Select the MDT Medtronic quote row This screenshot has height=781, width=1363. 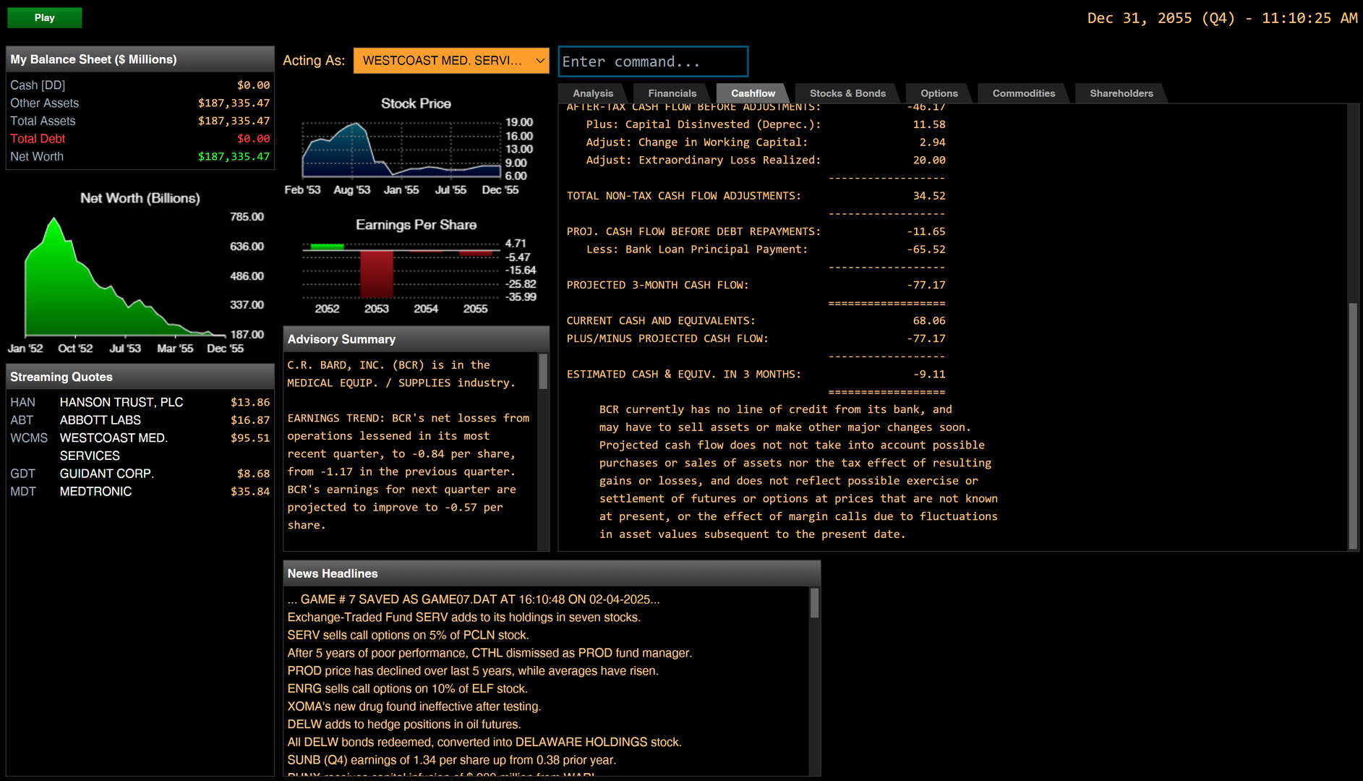pos(140,492)
